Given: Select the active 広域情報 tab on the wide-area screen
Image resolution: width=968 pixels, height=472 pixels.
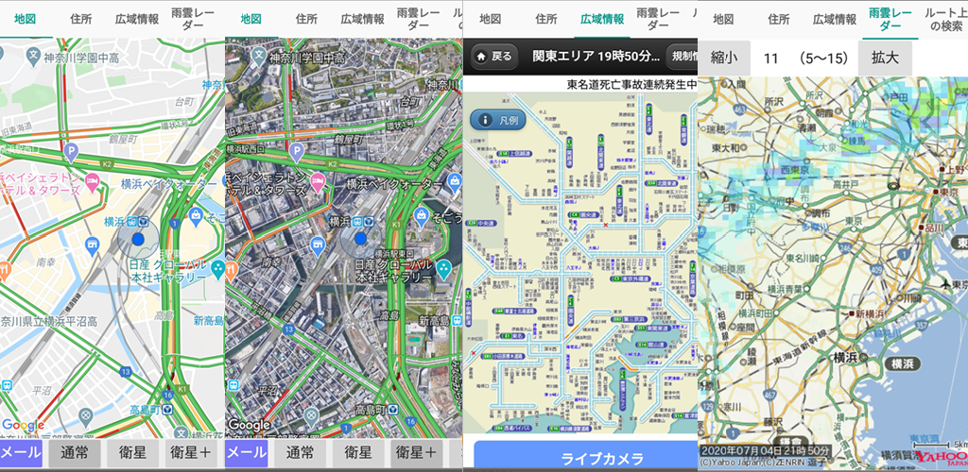Looking at the screenshot, I should [x=602, y=19].
